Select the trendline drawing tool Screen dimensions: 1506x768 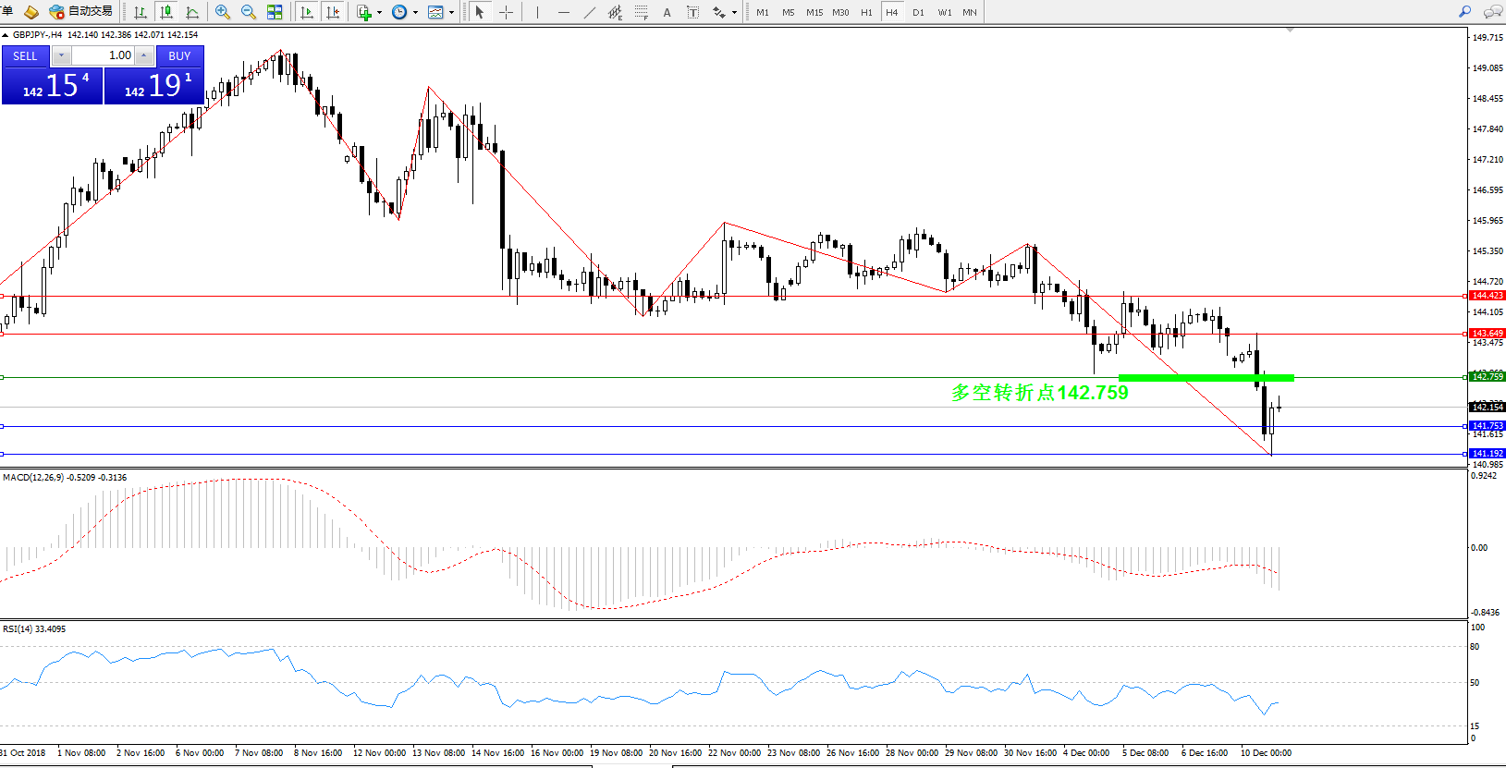point(590,12)
